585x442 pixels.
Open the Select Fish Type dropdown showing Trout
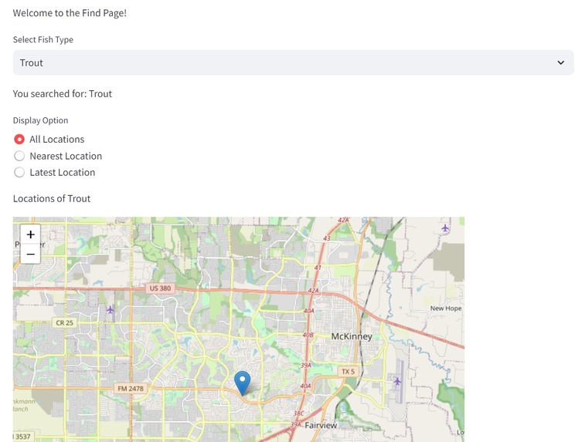click(x=293, y=62)
